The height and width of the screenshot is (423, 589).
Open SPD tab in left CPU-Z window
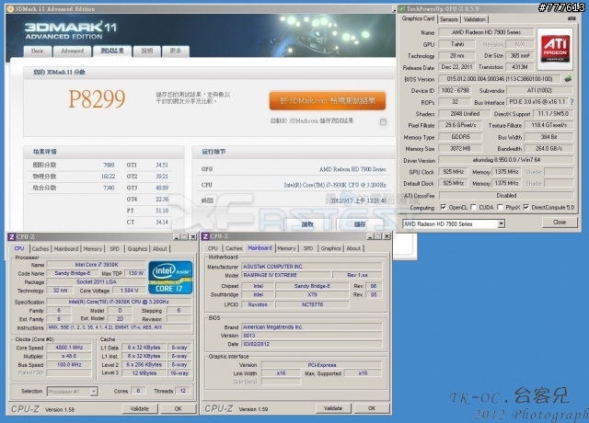pyautogui.click(x=114, y=249)
